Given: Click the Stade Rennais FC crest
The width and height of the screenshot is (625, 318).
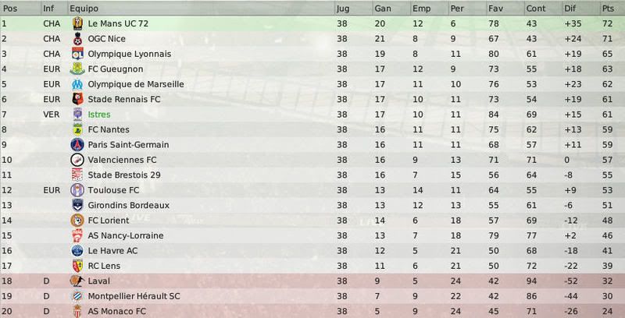Looking at the screenshot, I should tap(77, 99).
